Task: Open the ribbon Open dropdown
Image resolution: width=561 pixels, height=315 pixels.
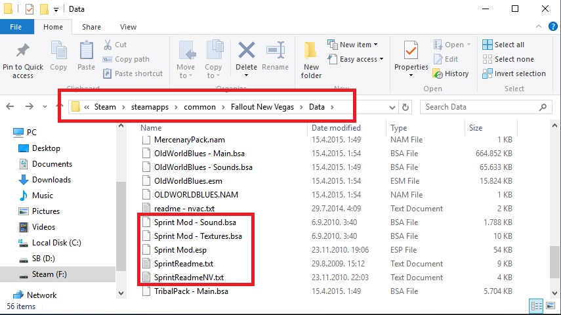Action: pos(452,45)
